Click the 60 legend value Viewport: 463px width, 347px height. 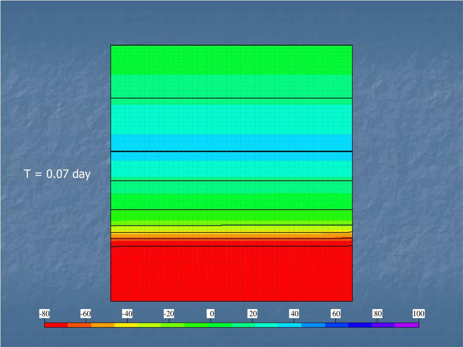pos(336,314)
